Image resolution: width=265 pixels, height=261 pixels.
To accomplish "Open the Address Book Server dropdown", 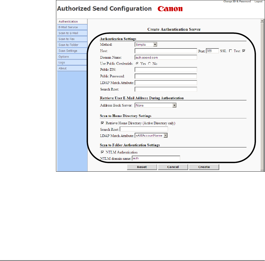I will [x=156, y=105].
